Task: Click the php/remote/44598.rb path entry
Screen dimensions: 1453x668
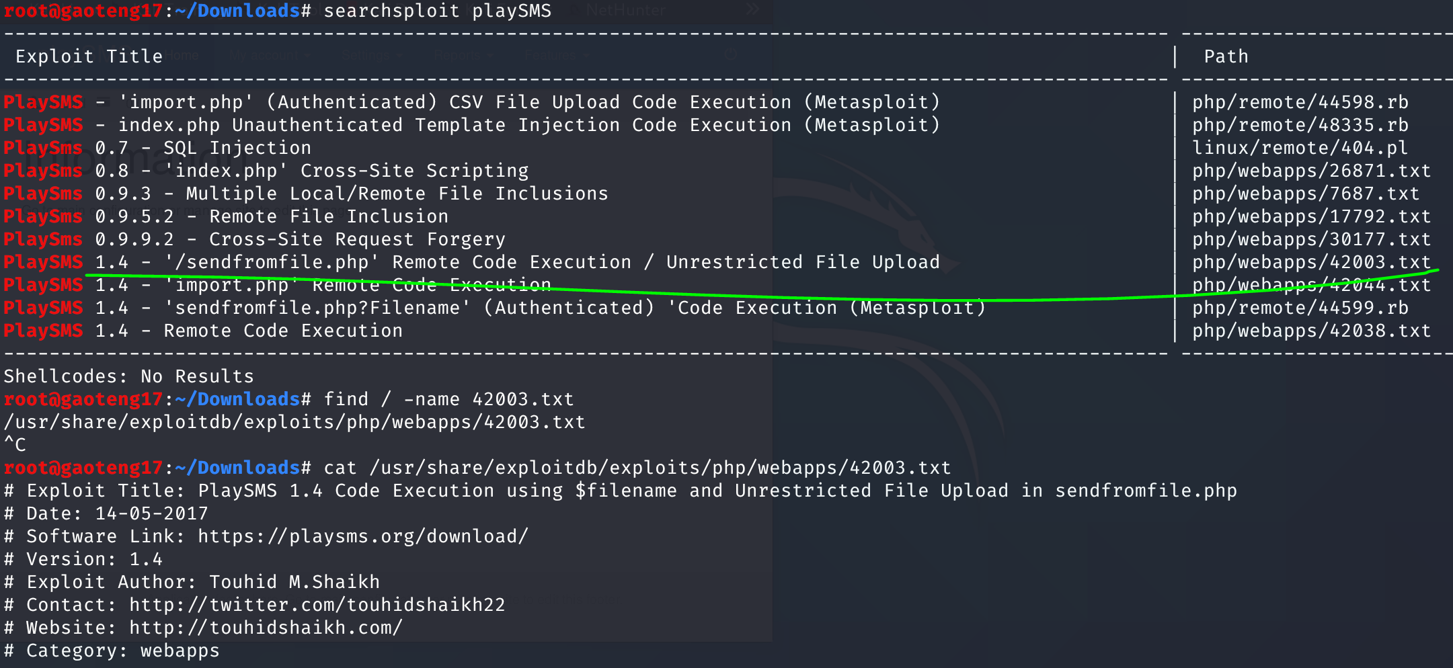Action: tap(1300, 102)
